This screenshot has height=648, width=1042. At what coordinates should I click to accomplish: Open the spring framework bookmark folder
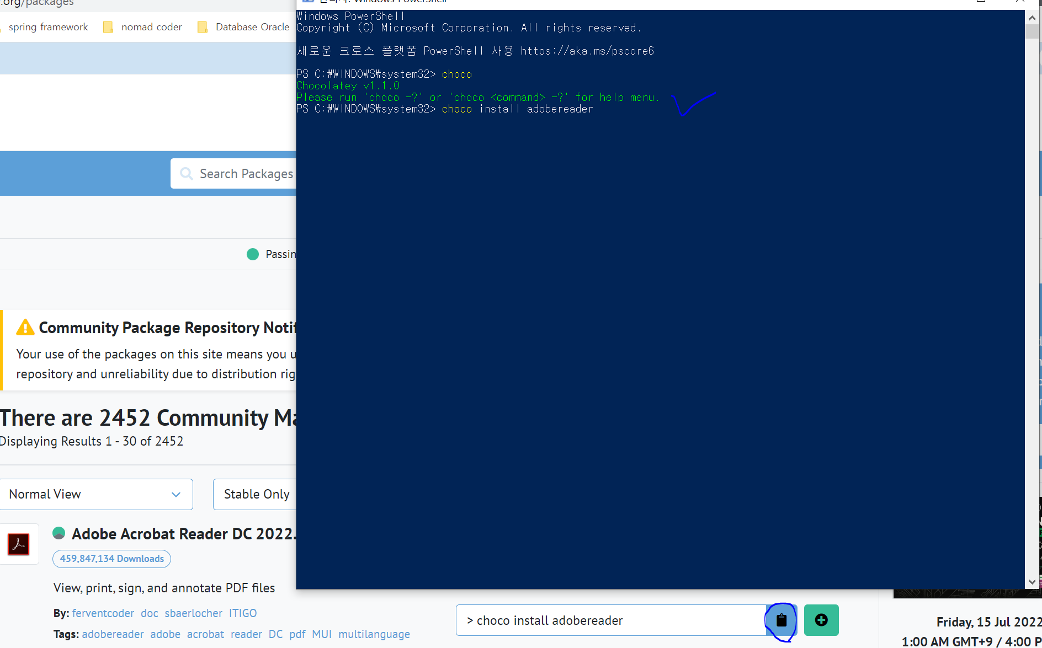pos(48,27)
